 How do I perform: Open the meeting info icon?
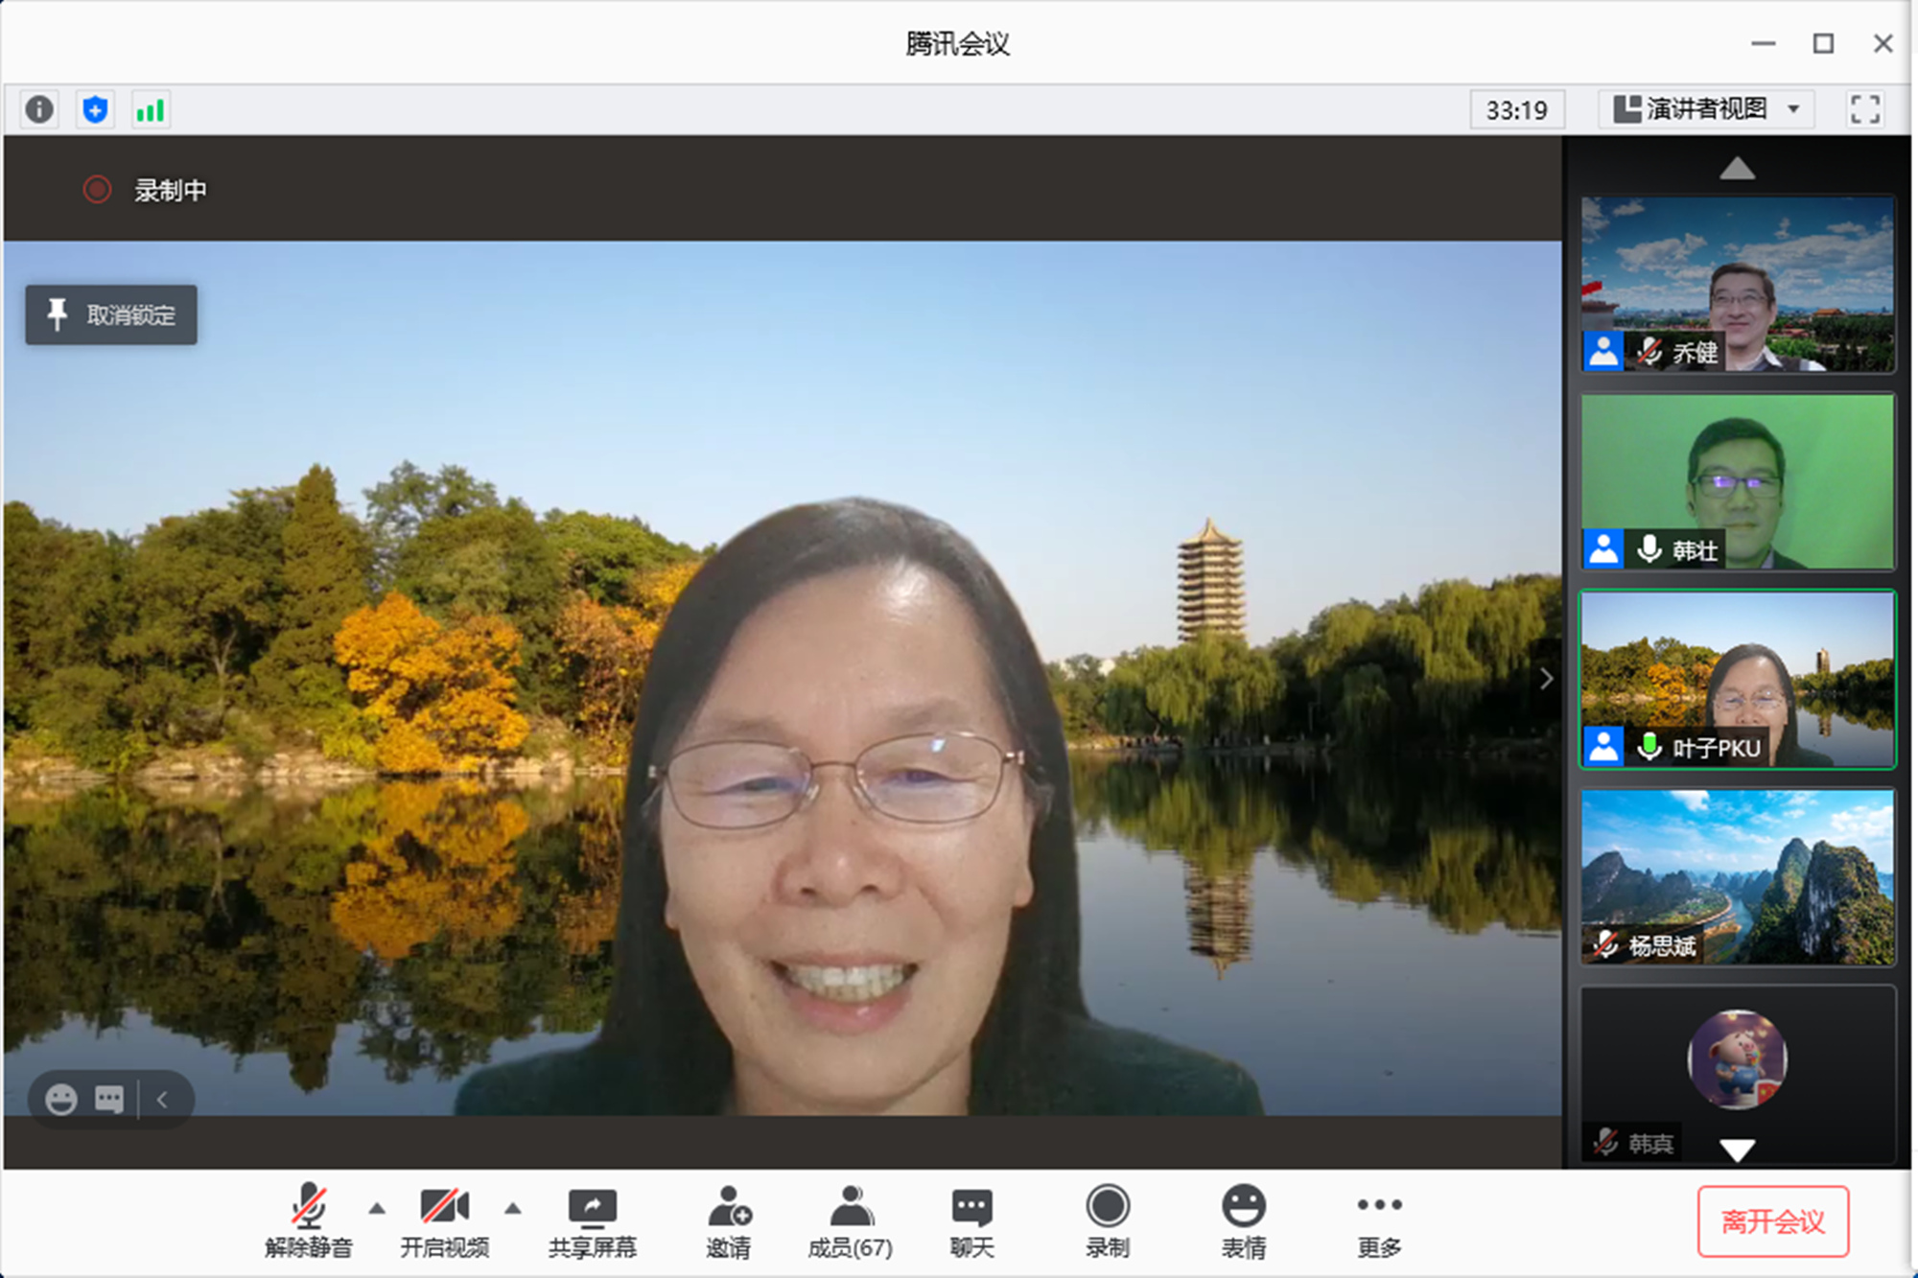click(x=39, y=109)
